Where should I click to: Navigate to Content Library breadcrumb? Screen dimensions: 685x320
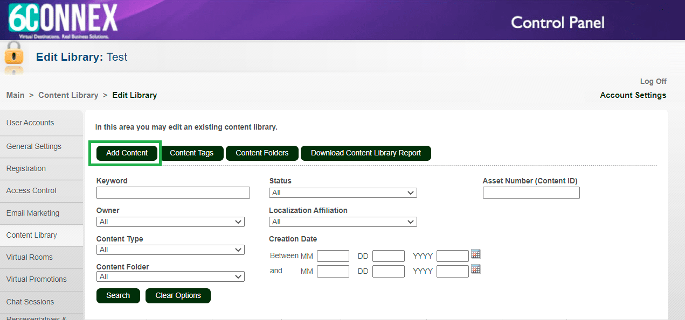coord(68,95)
